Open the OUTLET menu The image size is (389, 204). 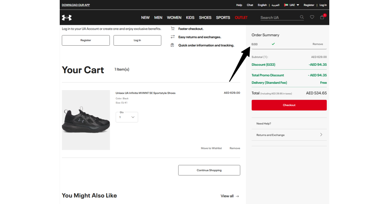pos(241,18)
